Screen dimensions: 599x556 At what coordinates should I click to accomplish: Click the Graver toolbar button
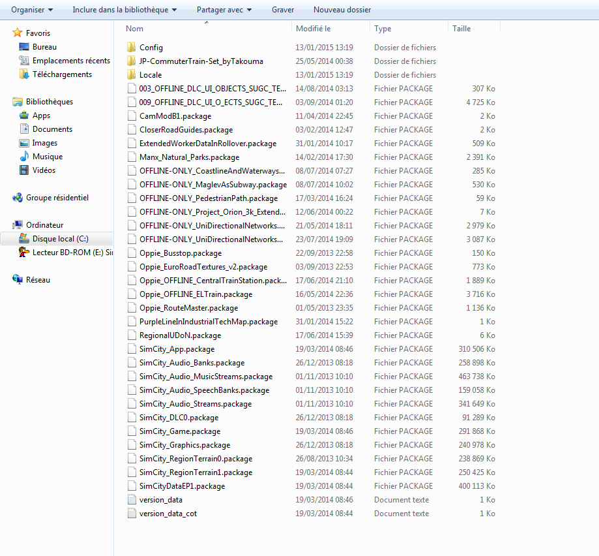click(283, 10)
